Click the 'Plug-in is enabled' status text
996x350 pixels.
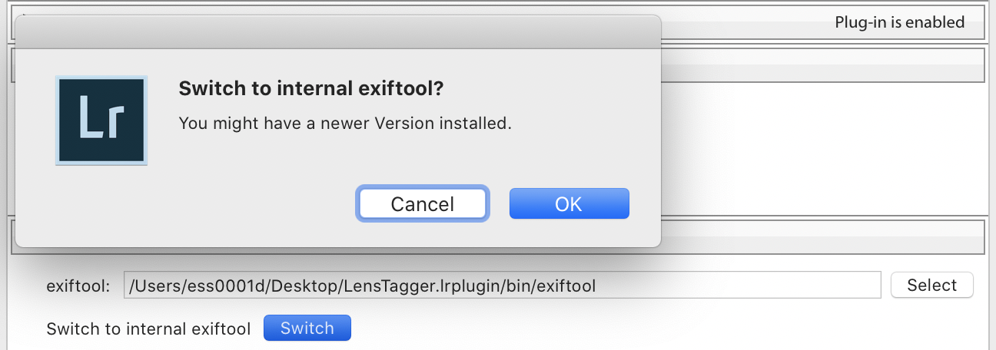click(899, 22)
